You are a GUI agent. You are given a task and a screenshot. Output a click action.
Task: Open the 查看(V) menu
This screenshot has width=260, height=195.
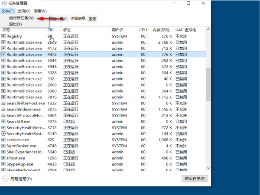(x=40, y=11)
